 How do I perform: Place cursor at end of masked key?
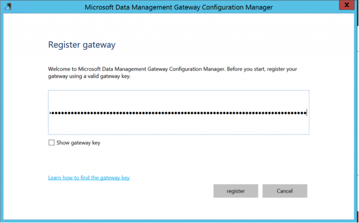click(307, 113)
